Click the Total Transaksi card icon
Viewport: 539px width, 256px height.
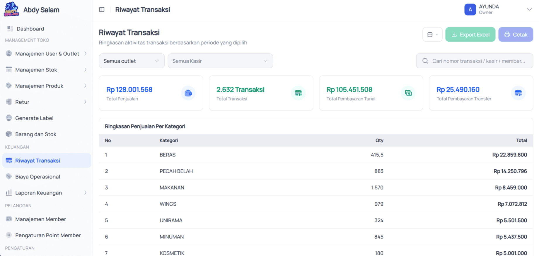(x=298, y=93)
